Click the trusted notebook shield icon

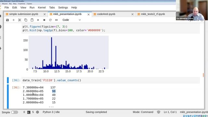(x=159, y=112)
